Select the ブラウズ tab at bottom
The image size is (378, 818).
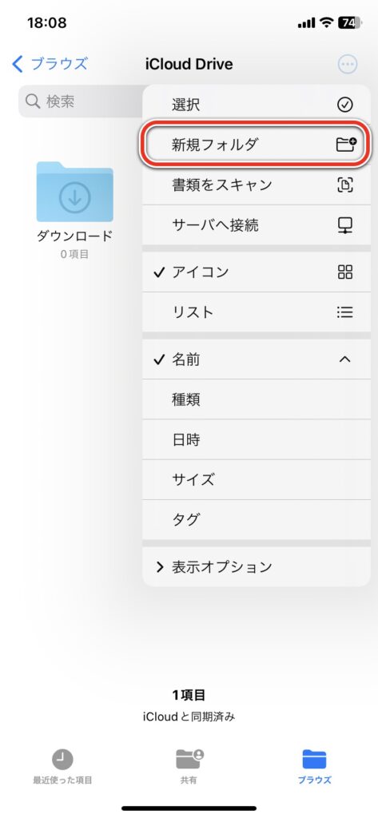(314, 766)
